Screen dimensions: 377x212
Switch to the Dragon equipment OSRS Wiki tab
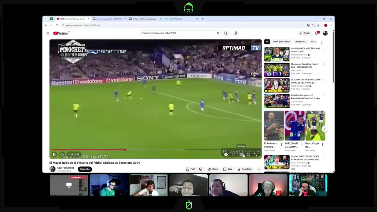[109, 19]
